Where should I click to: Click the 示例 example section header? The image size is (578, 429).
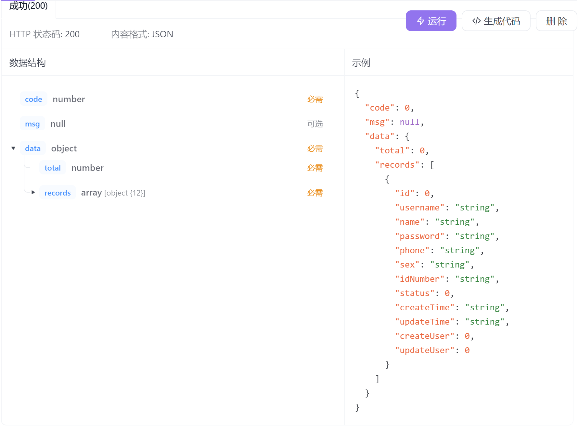pyautogui.click(x=361, y=63)
